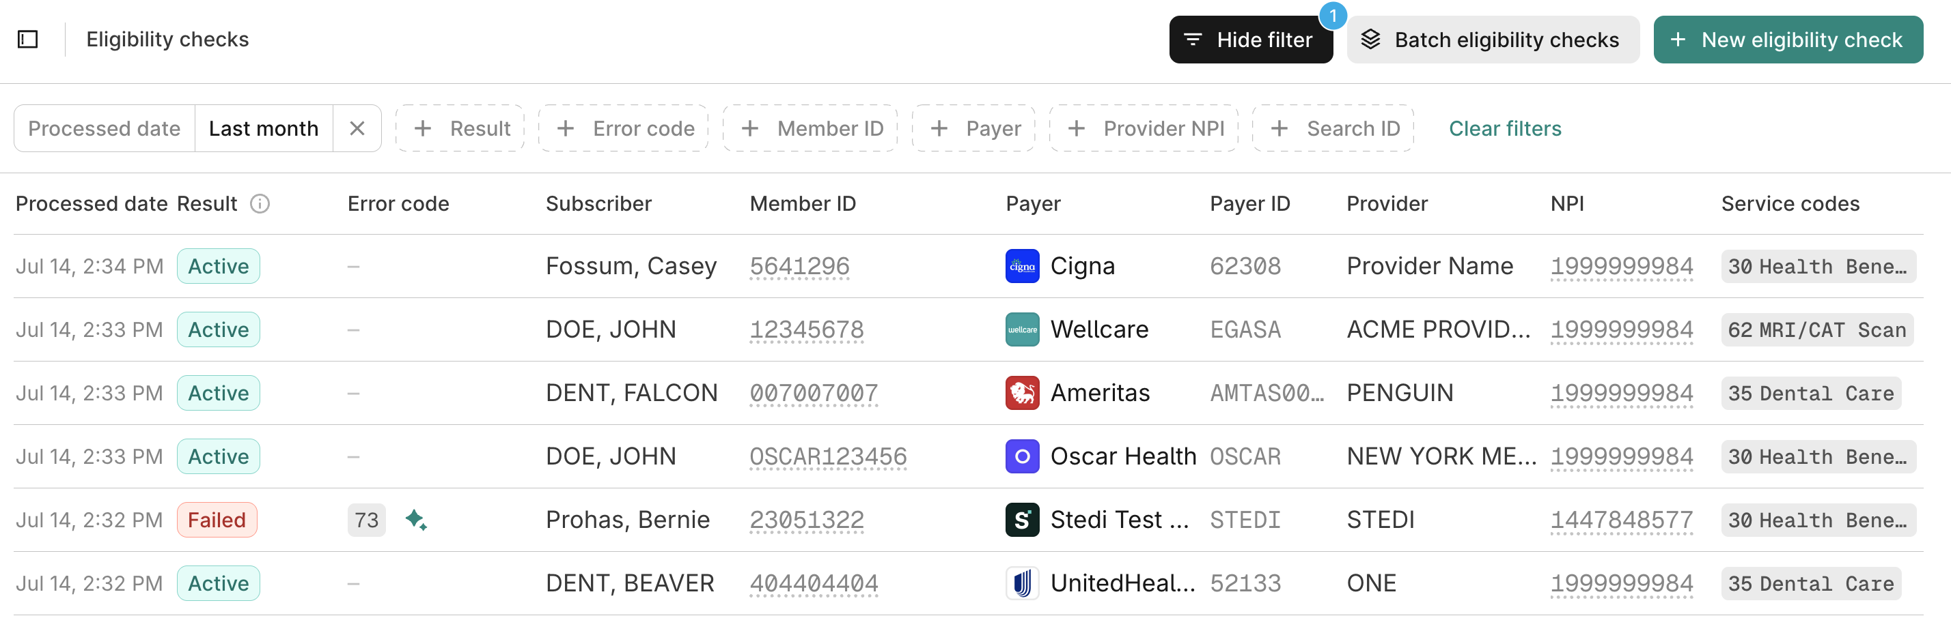
Task: Click member ID 404404404
Action: click(814, 583)
